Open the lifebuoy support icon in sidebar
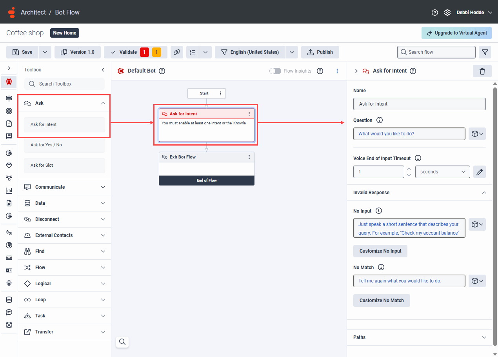The height and width of the screenshot is (357, 498). click(x=9, y=325)
